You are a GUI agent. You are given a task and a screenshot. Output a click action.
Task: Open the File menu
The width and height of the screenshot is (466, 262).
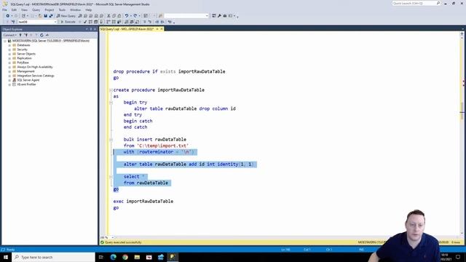(5, 9)
